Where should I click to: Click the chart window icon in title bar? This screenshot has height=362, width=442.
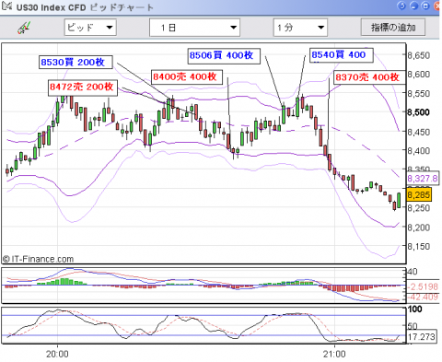(6, 6)
